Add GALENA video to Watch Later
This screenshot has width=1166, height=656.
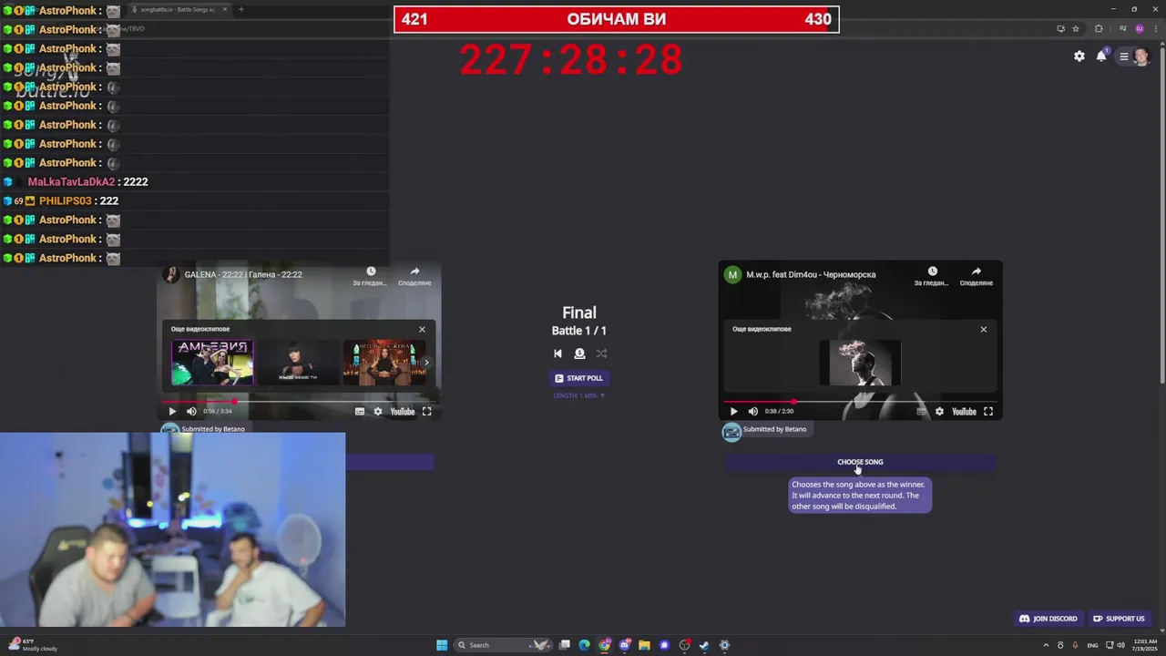pyautogui.click(x=371, y=276)
